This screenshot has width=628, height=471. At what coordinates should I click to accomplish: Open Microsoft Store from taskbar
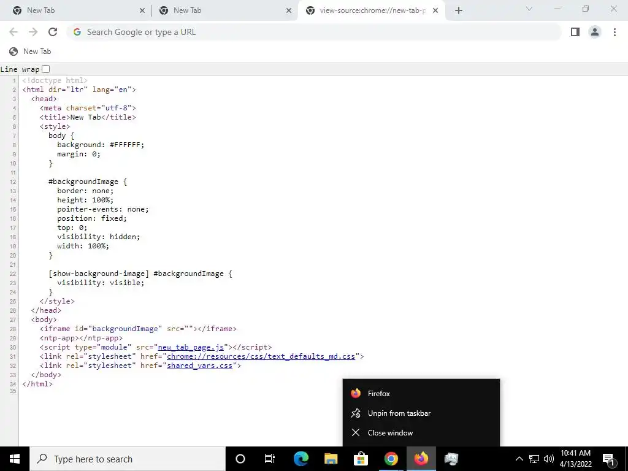click(x=361, y=459)
